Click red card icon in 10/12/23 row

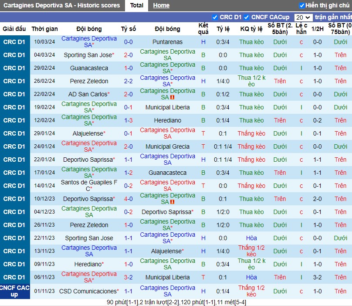(x=173, y=202)
